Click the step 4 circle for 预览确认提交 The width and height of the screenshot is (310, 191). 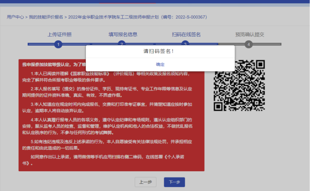pos(249,44)
